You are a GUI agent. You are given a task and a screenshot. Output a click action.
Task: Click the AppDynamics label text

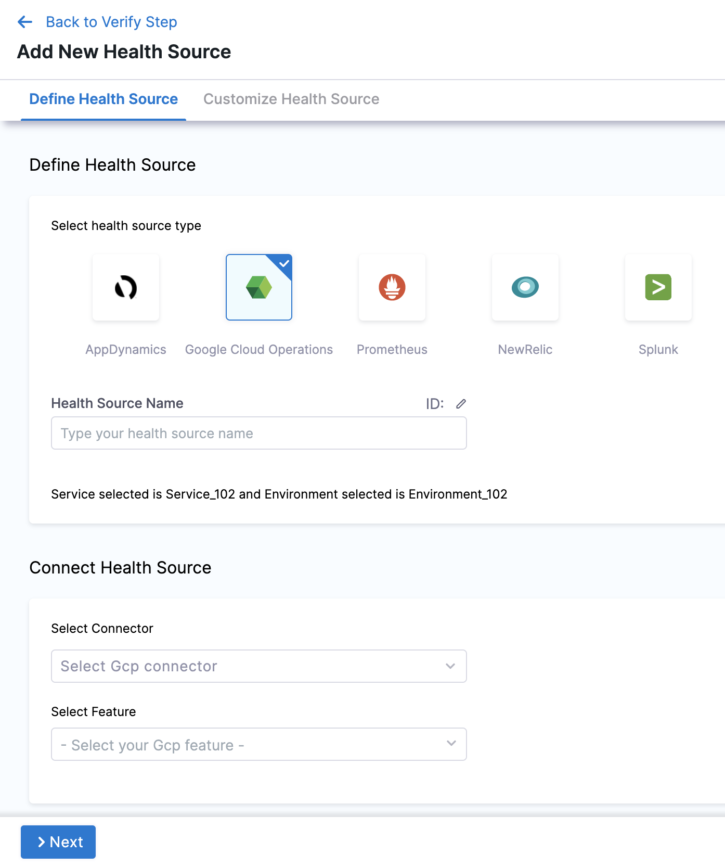coord(126,350)
